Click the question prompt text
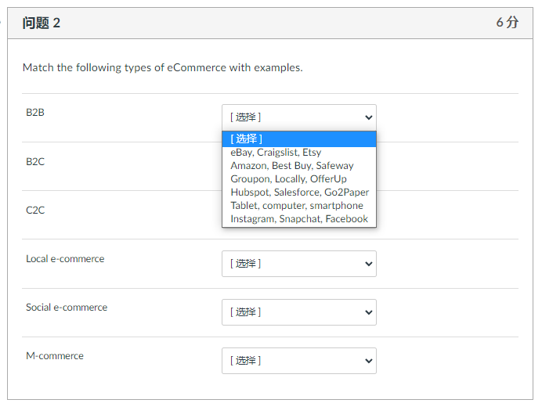This screenshot has height=414, width=542. click(x=162, y=67)
